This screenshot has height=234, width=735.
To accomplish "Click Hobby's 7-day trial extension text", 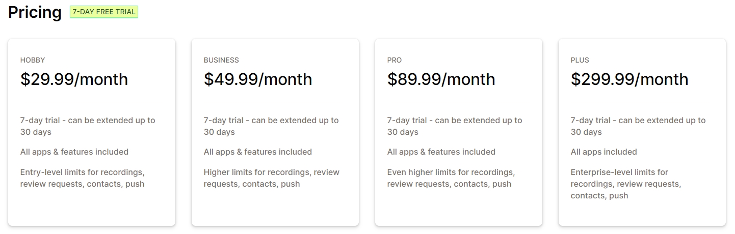I will coord(88,126).
